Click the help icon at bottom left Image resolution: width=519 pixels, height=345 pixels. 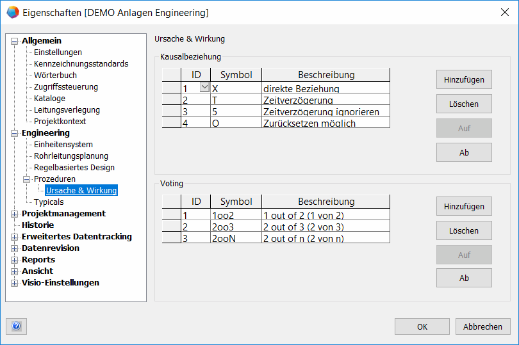pyautogui.click(x=16, y=326)
